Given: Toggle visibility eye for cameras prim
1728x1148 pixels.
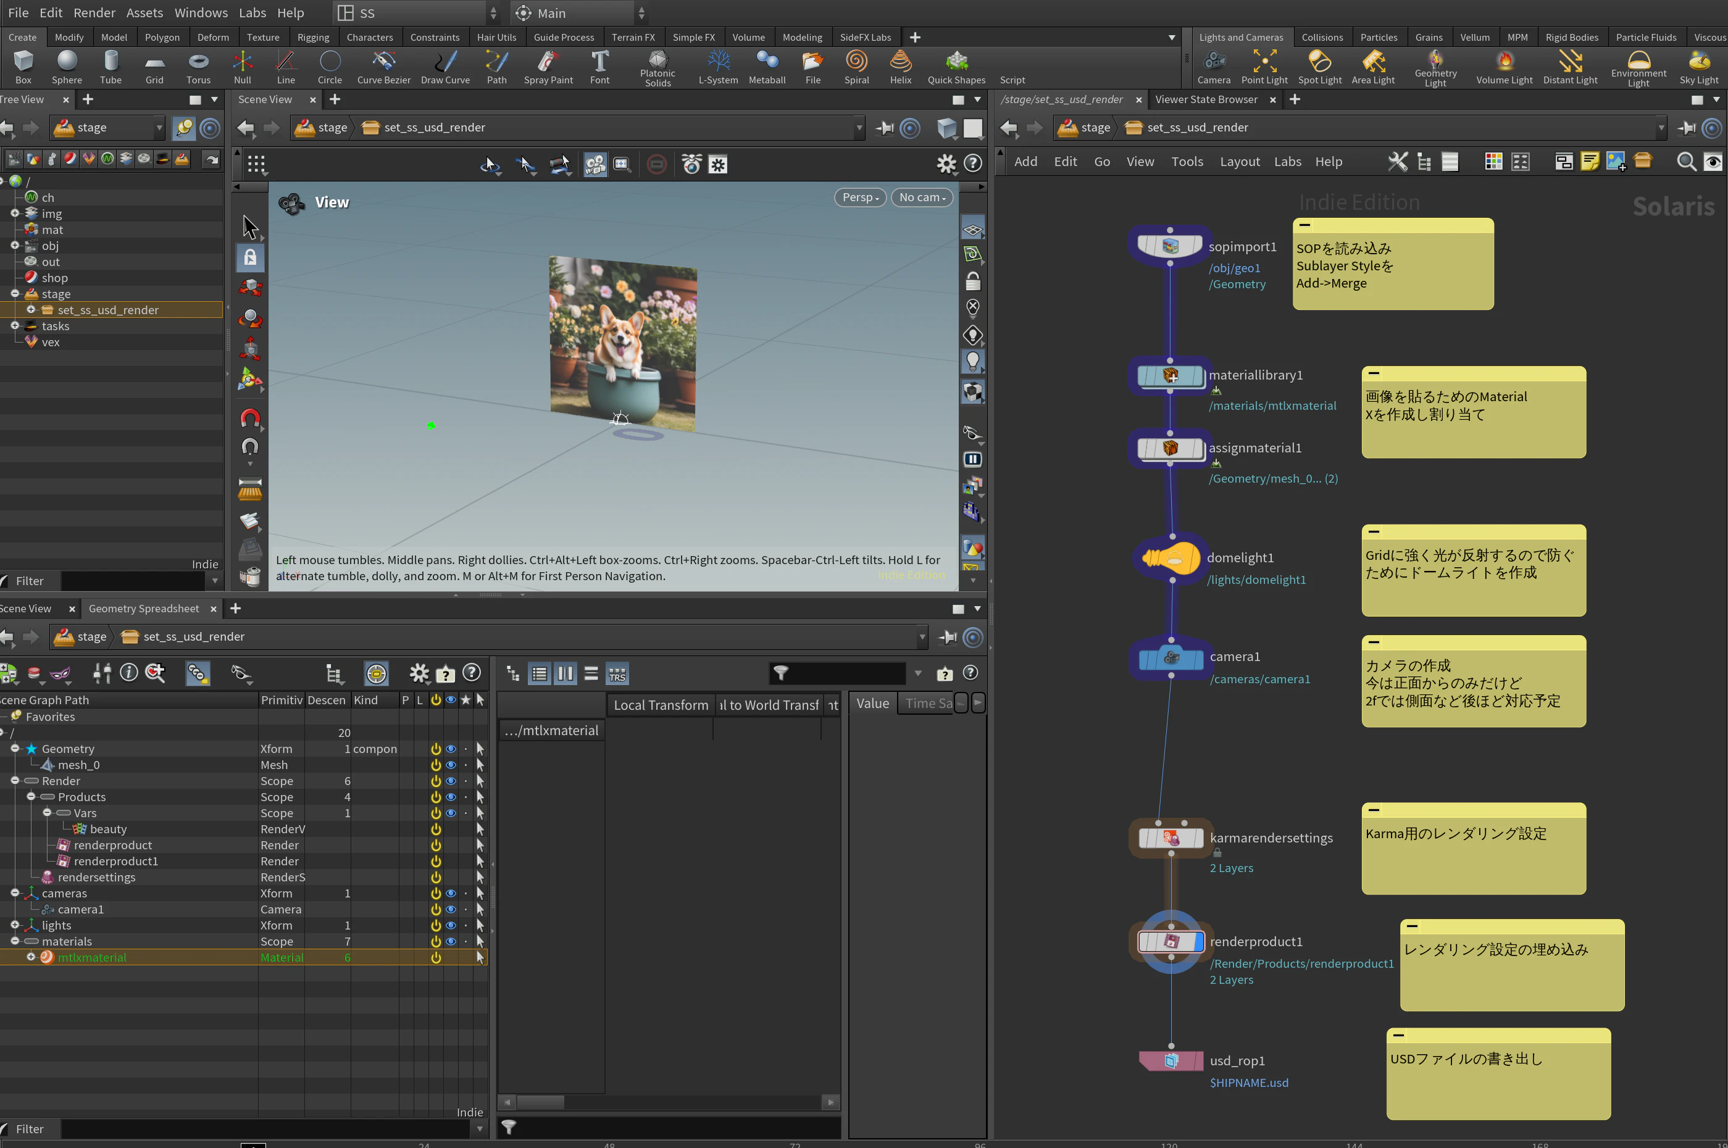Looking at the screenshot, I should pos(451,893).
